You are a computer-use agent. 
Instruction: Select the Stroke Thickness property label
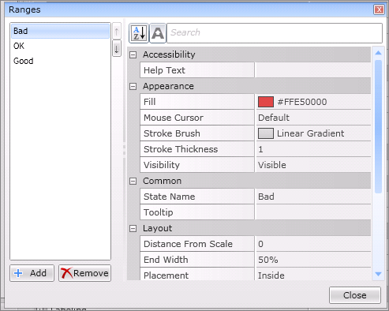click(197, 149)
